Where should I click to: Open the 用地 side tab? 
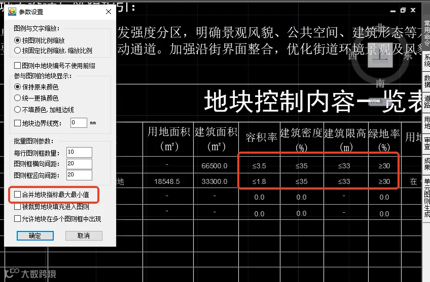point(426,123)
